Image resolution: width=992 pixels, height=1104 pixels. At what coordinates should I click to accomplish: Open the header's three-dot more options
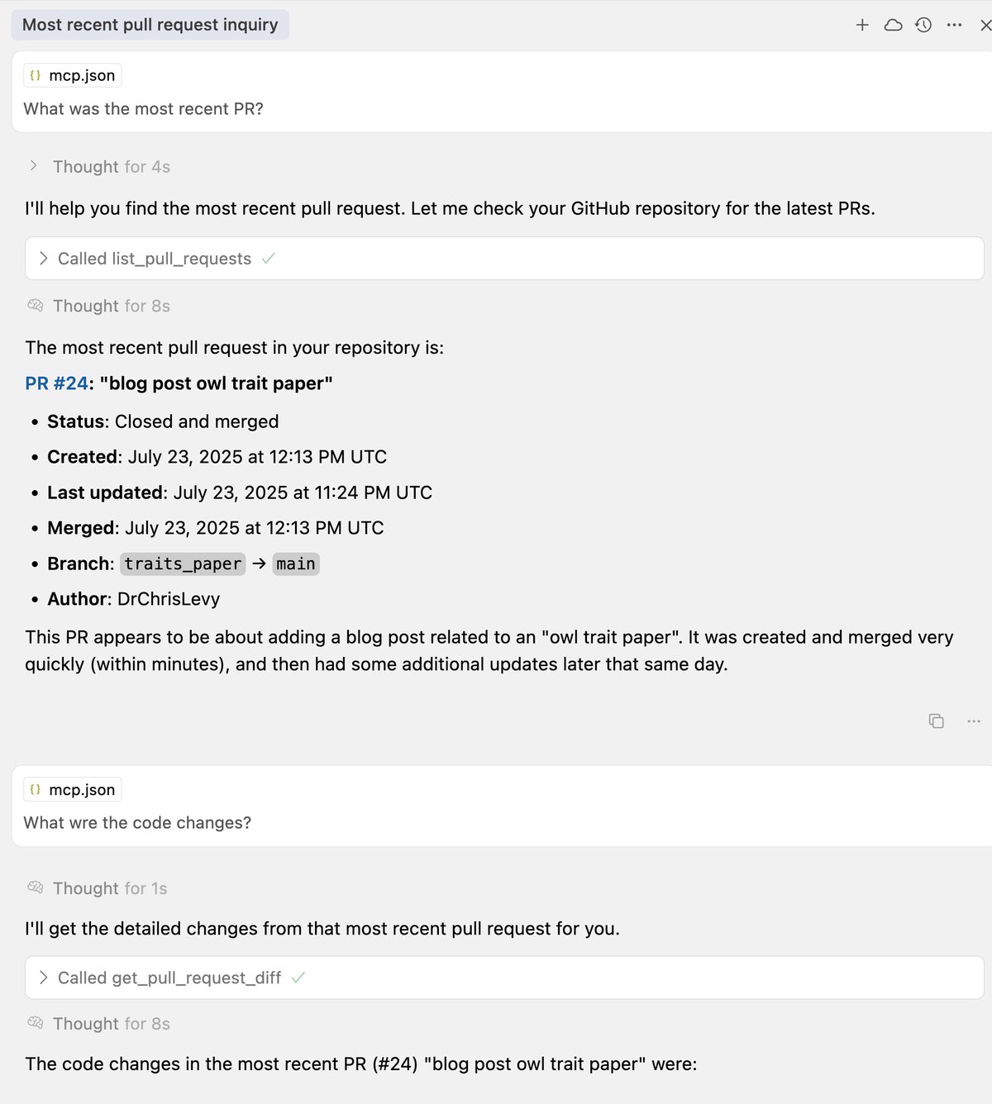pos(954,25)
